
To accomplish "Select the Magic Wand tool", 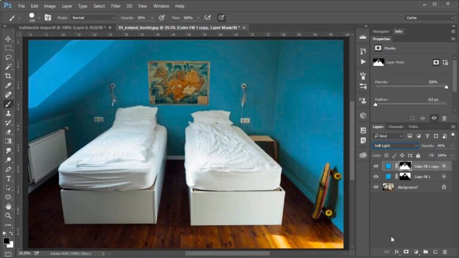I will (x=8, y=67).
